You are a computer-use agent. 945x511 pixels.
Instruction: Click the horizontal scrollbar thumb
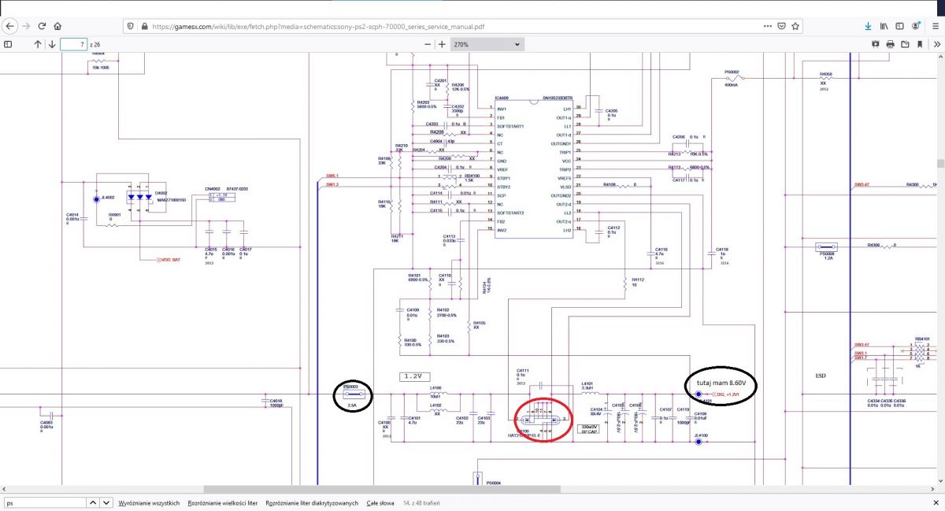tap(382, 489)
